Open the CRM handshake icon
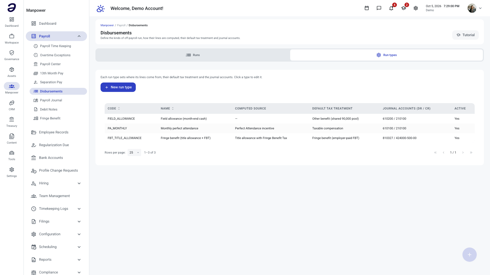This screenshot has height=275, width=490. (12, 103)
